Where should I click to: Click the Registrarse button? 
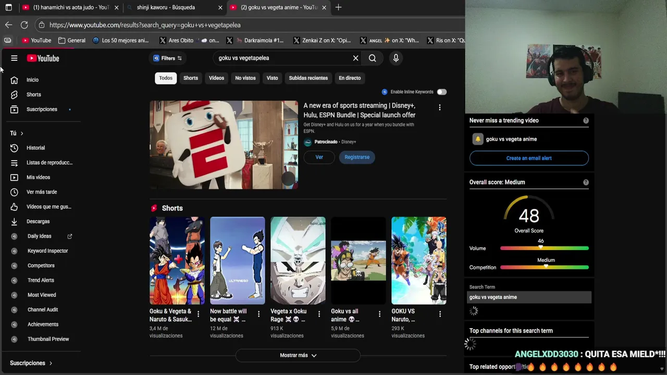point(357,157)
